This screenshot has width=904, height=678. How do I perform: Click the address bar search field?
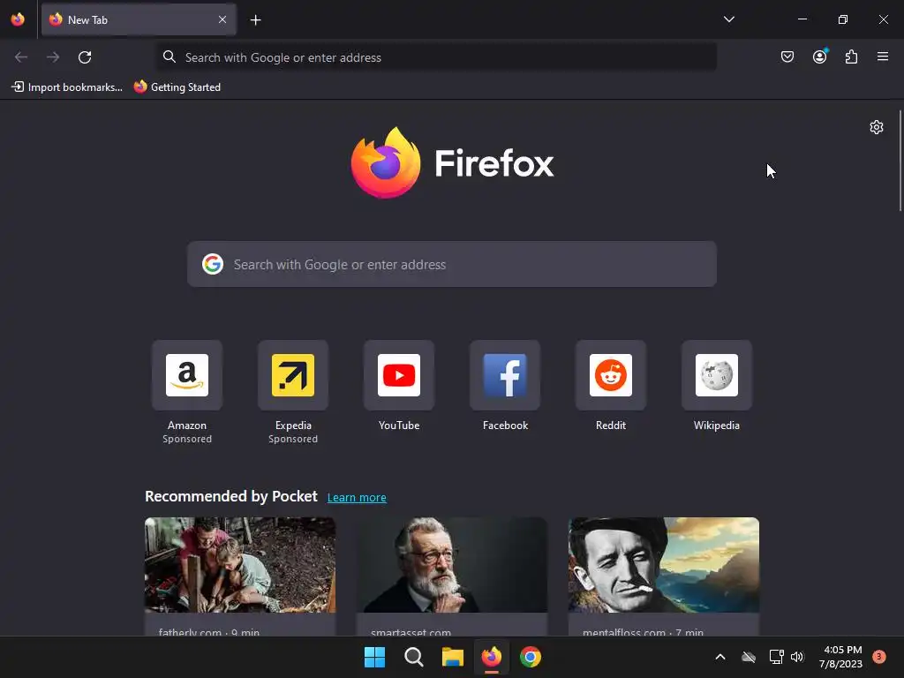coord(437,57)
